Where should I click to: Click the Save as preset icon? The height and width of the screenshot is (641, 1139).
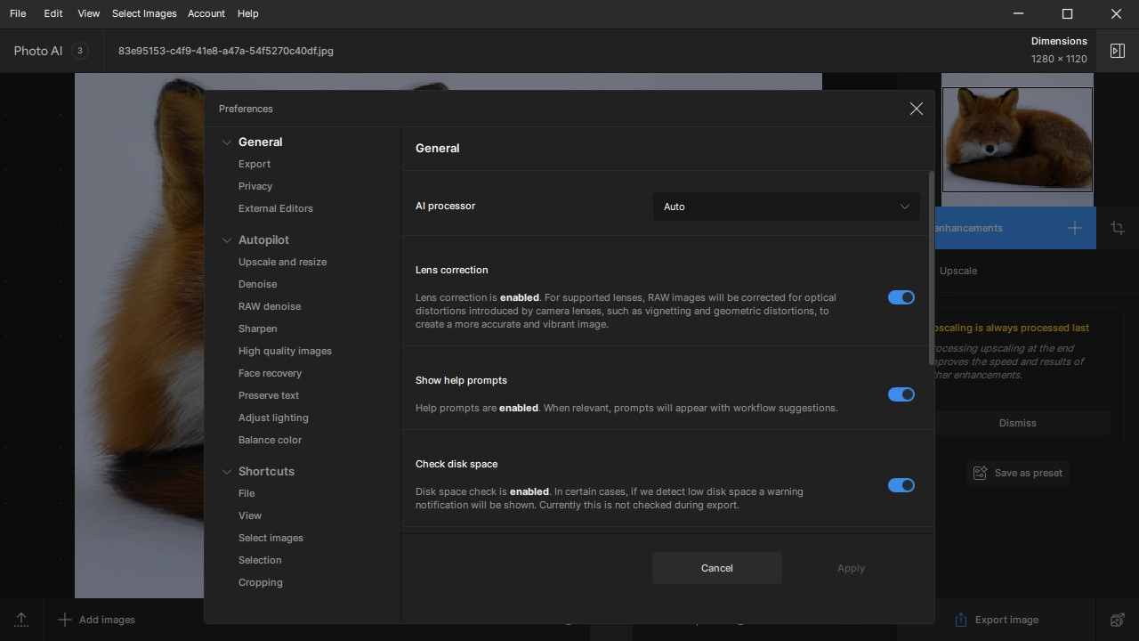(981, 473)
